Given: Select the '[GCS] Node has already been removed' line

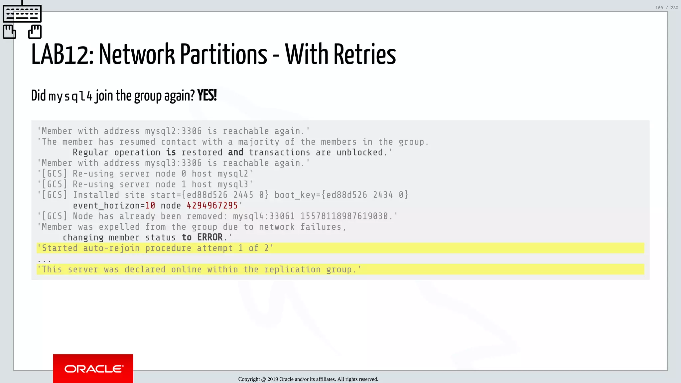Looking at the screenshot, I should pos(217,216).
